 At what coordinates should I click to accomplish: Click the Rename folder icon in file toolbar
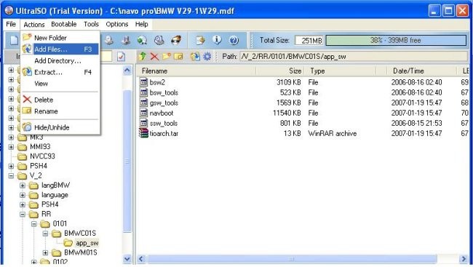(178, 56)
